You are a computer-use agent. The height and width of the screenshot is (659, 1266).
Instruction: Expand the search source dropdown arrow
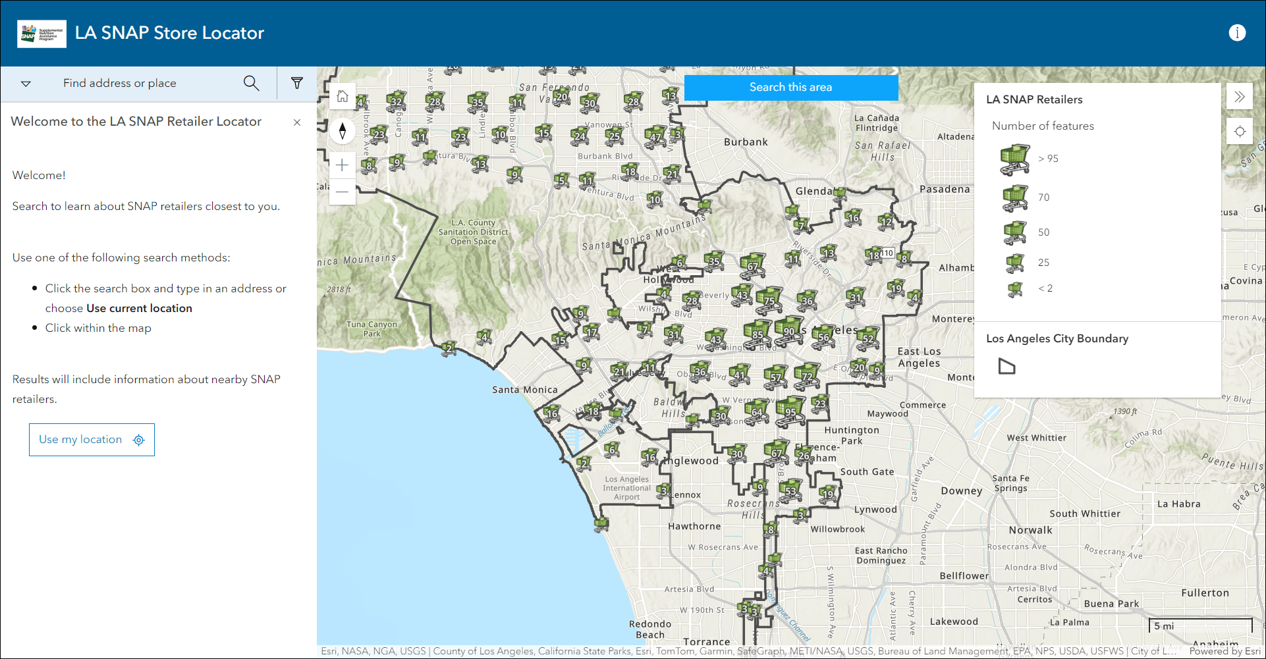point(26,84)
